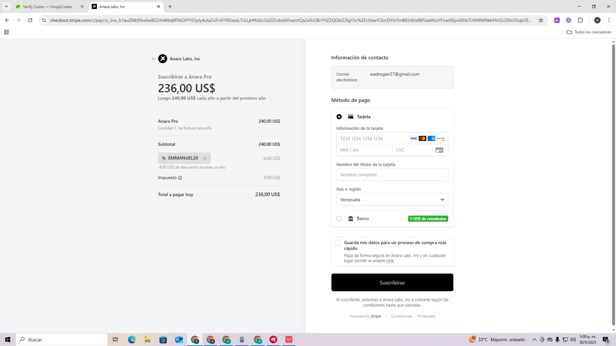
Task: Open Todos los marcadores folder
Action: 589,32
